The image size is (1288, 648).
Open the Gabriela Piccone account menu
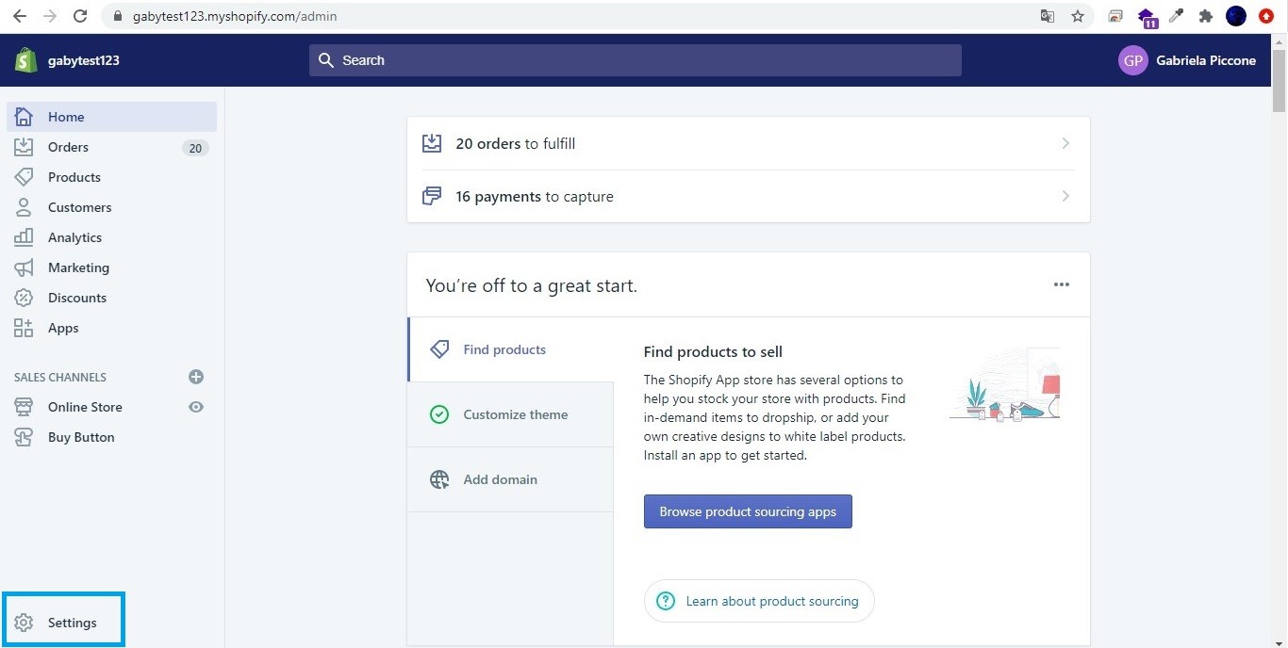coord(1187,60)
